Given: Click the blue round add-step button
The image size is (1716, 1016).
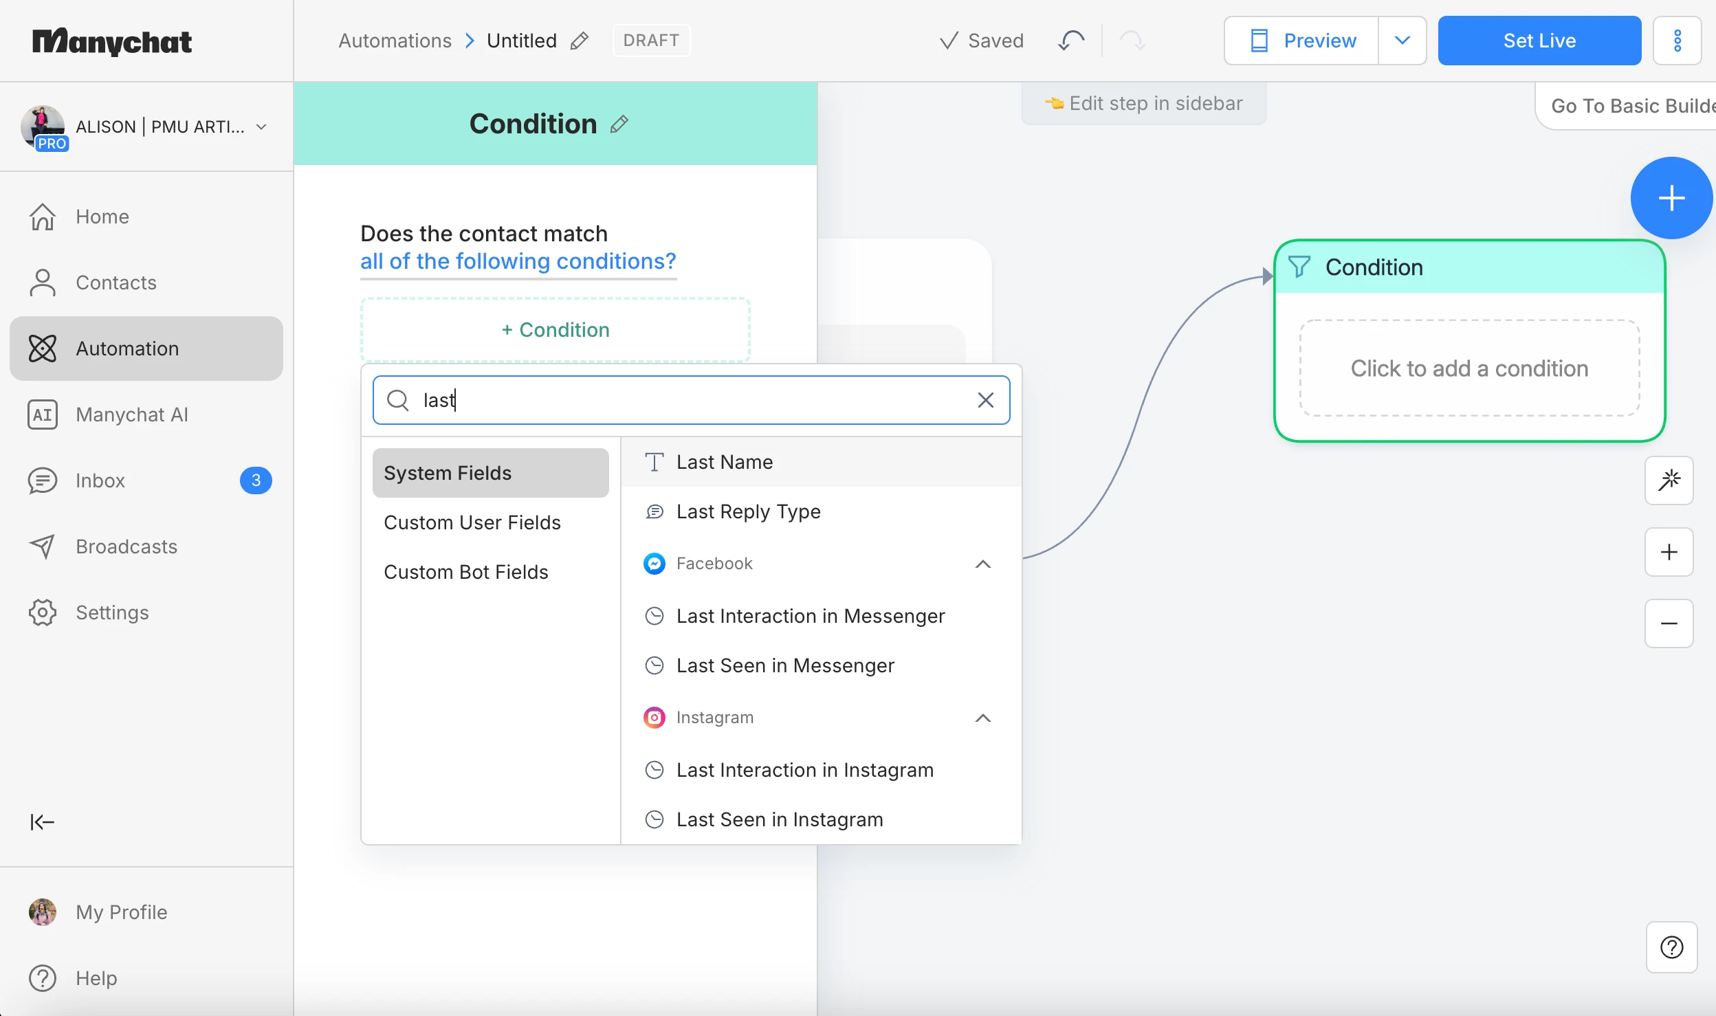Looking at the screenshot, I should click(1671, 199).
